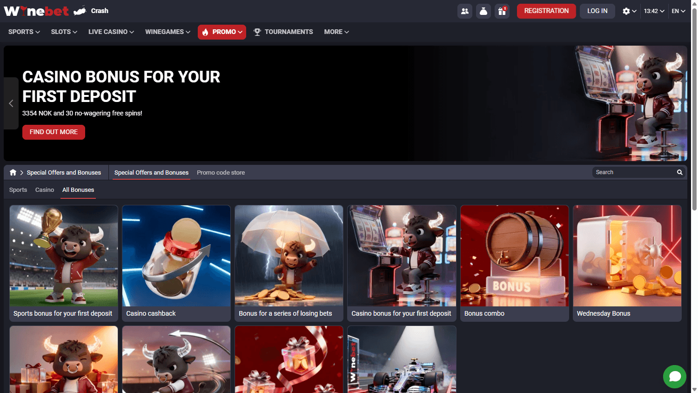This screenshot has width=698, height=393.
Task: Open the referral friends icon
Action: 464,11
